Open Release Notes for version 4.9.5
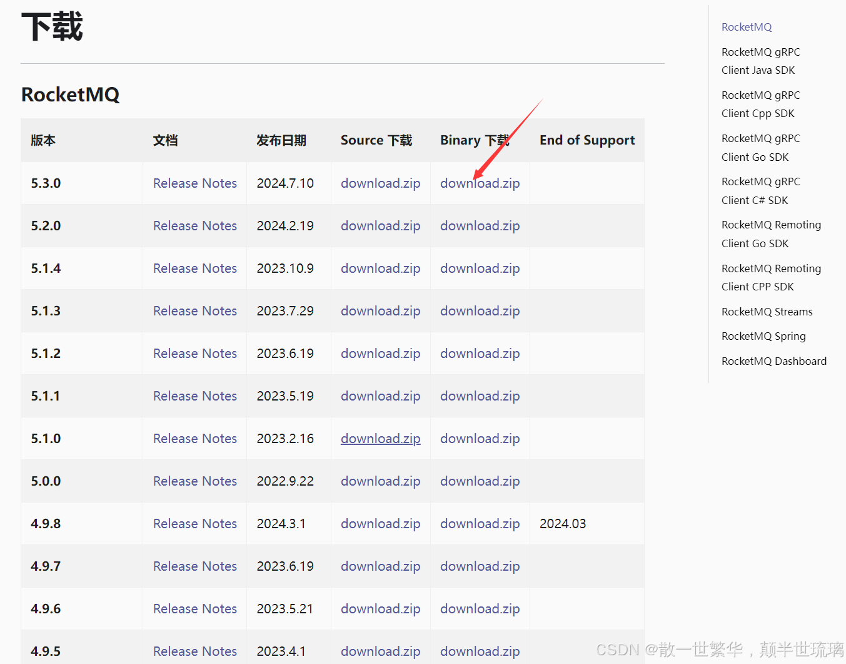 coord(195,651)
